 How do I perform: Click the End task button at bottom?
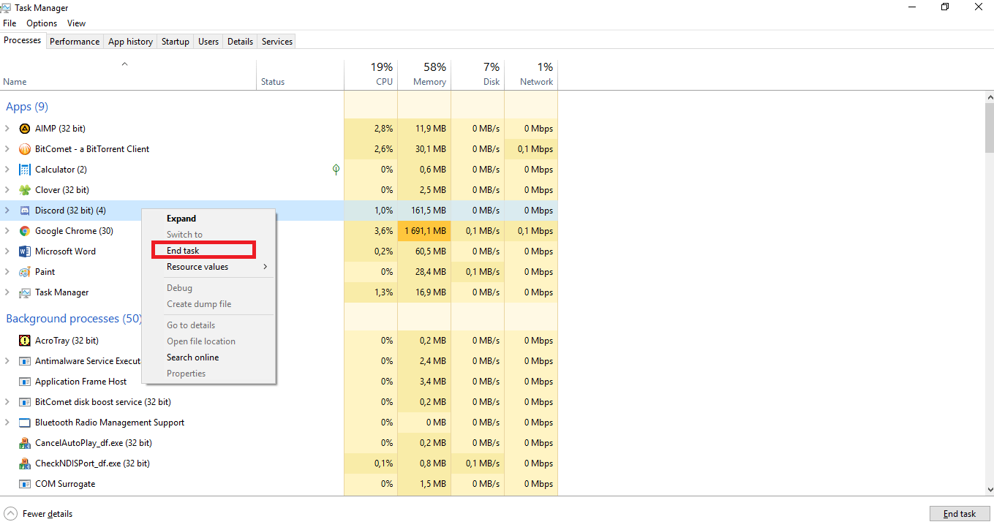960,513
